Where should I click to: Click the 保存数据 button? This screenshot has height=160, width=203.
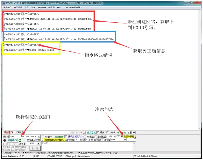59,137
